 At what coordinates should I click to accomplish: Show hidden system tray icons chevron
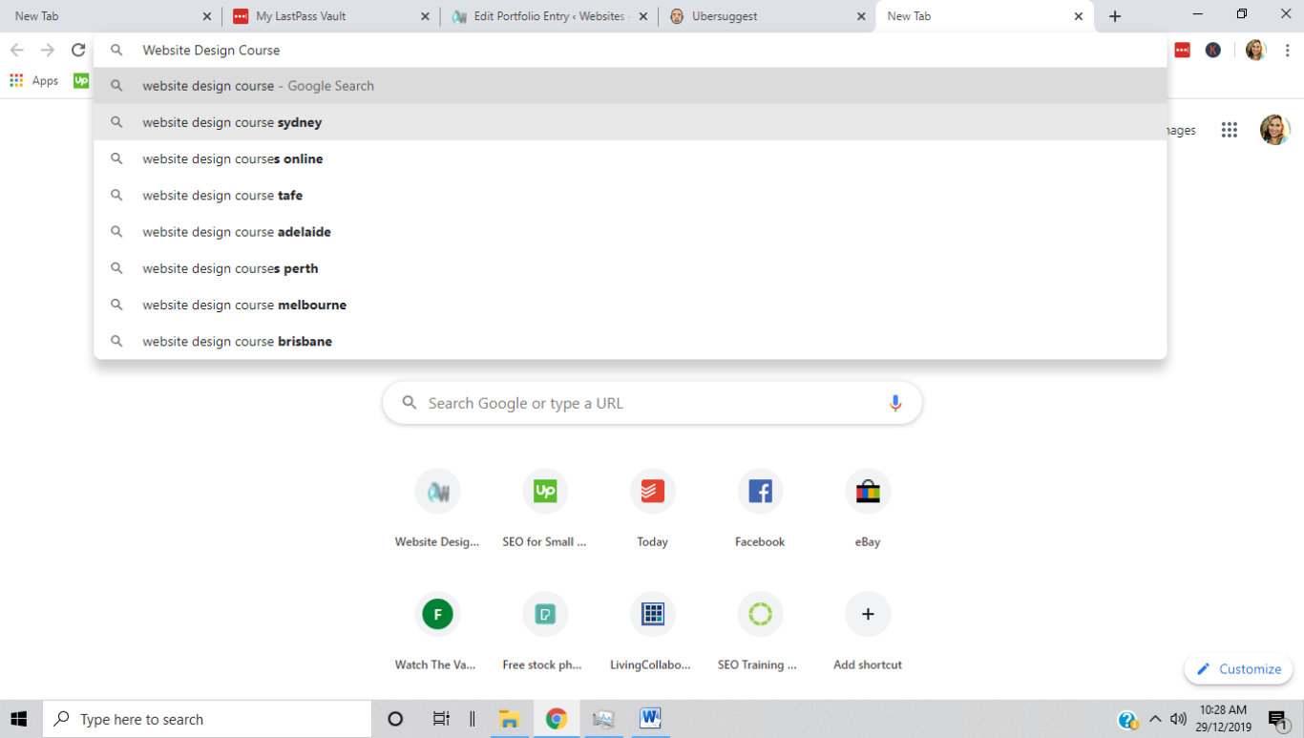pos(1155,719)
